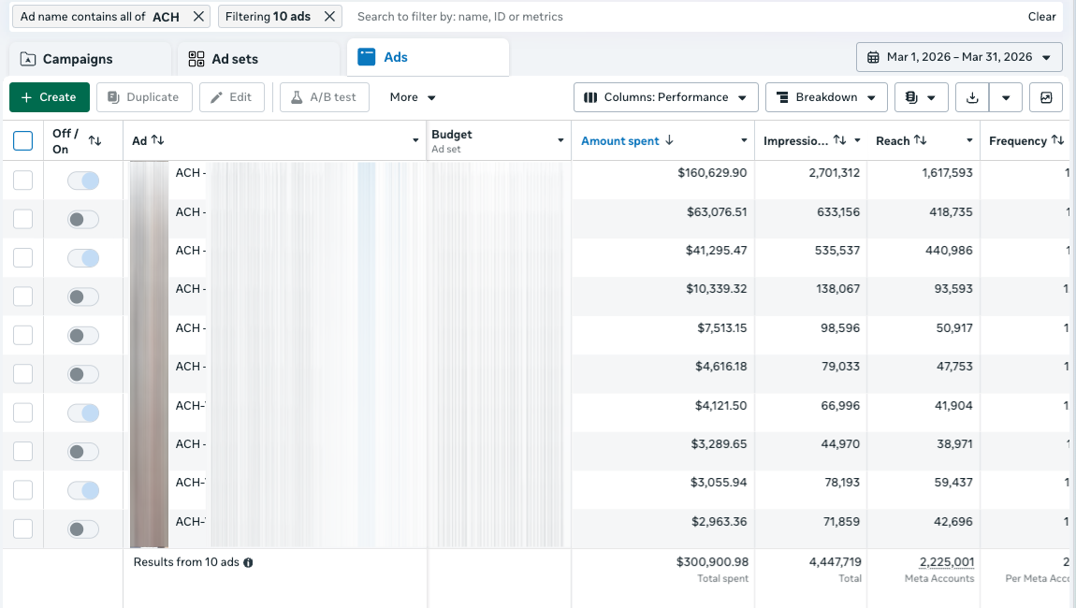Sort by the Frequency column arrows
This screenshot has width=1076, height=608.
click(x=1057, y=140)
